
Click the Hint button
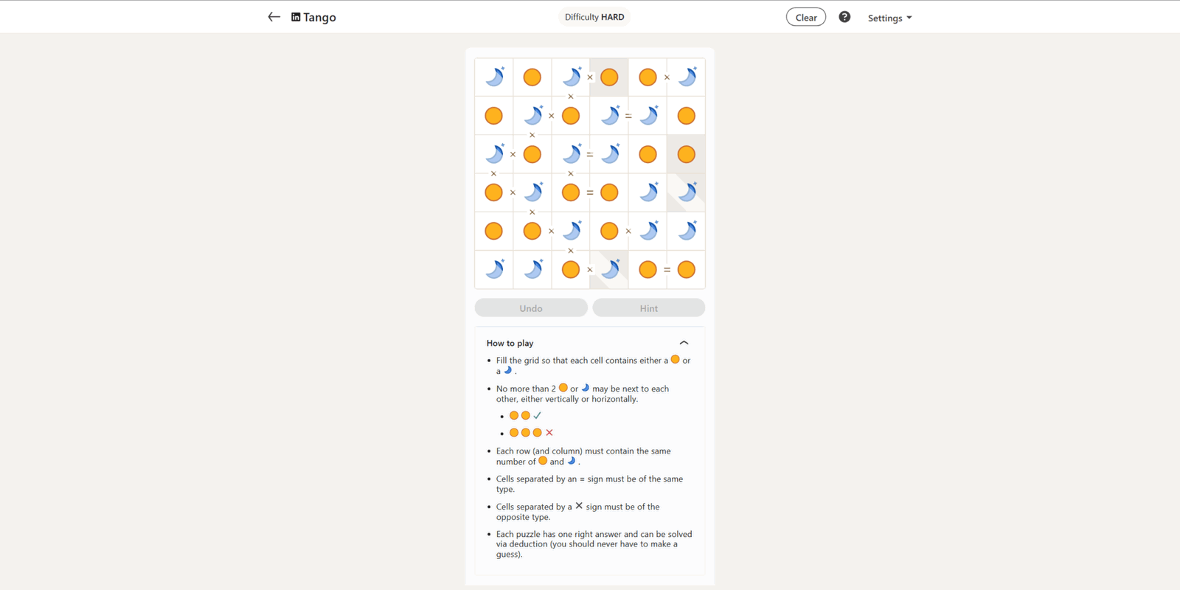coord(649,308)
